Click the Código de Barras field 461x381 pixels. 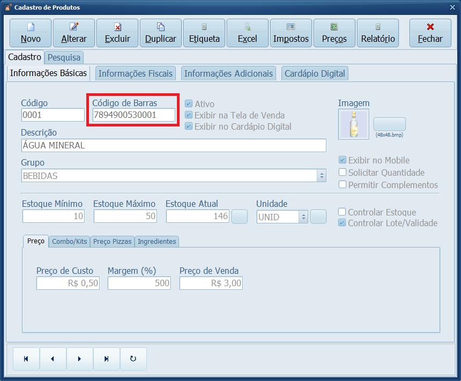click(133, 115)
